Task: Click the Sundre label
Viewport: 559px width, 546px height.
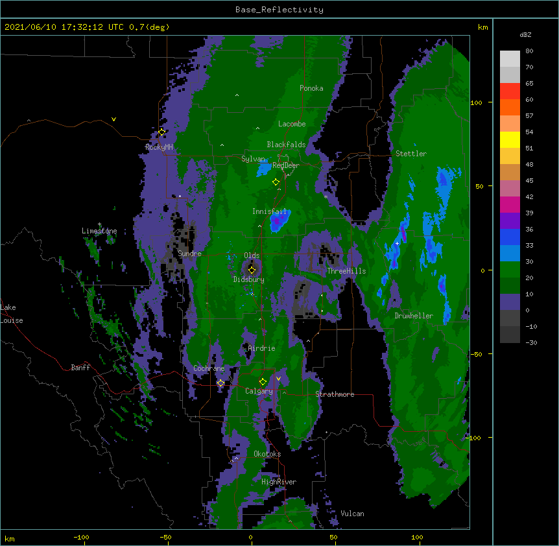Action: (189, 254)
